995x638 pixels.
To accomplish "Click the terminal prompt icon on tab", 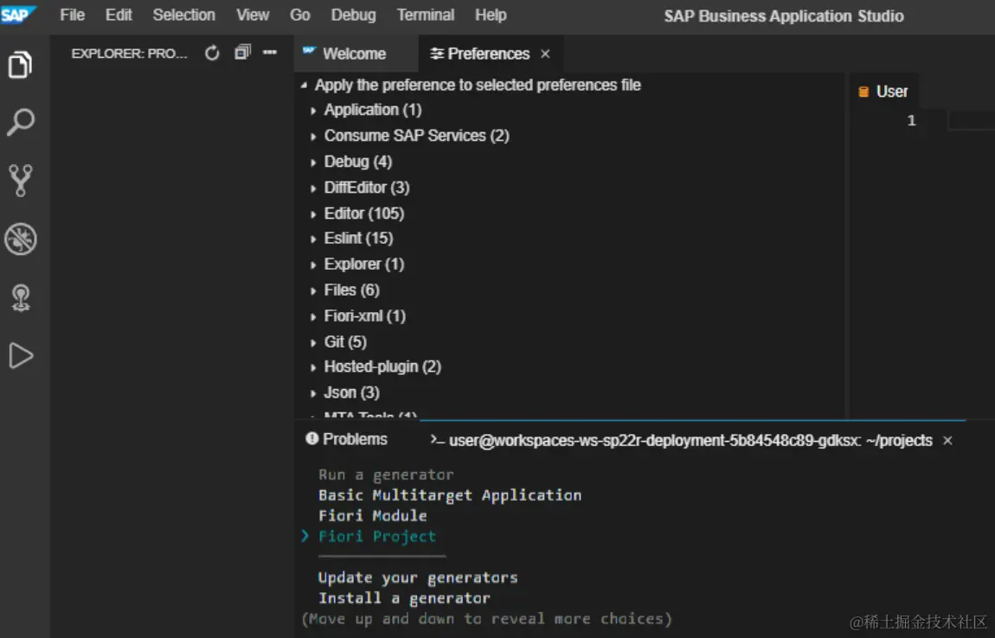I will click(x=437, y=439).
